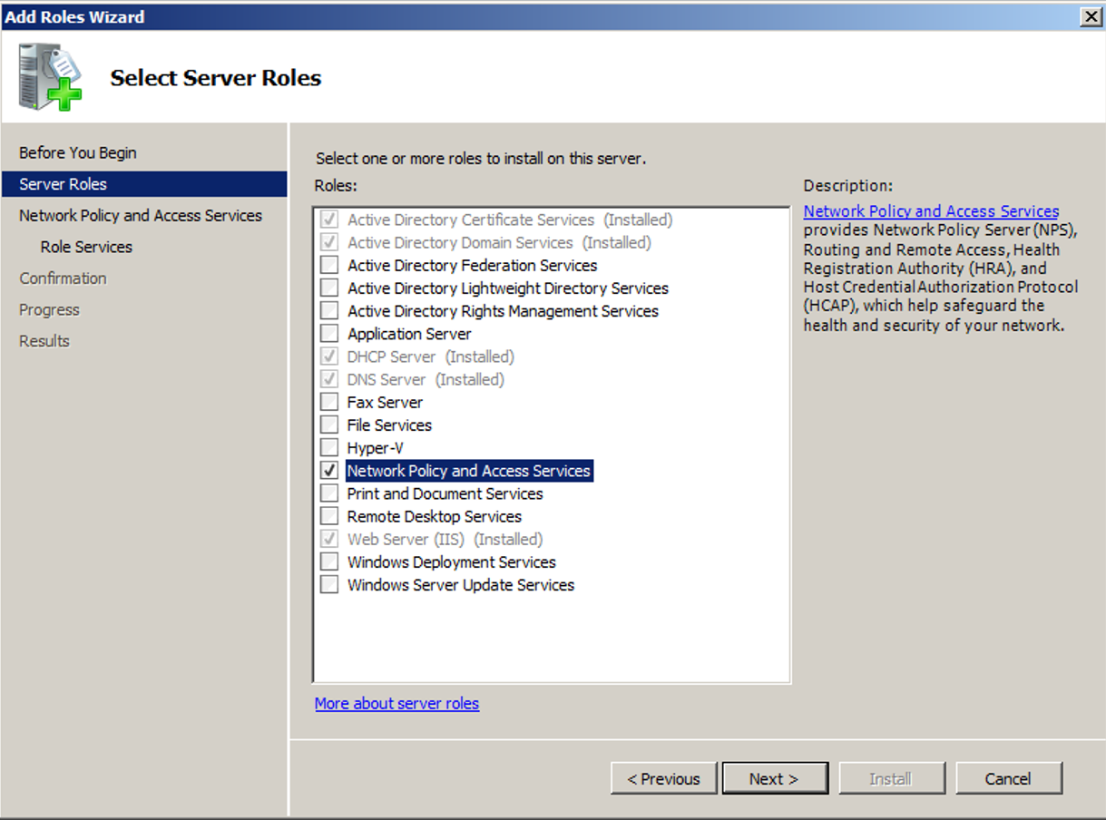Check Active Directory Rights Management Services
This screenshot has width=1106, height=820.
point(329,311)
